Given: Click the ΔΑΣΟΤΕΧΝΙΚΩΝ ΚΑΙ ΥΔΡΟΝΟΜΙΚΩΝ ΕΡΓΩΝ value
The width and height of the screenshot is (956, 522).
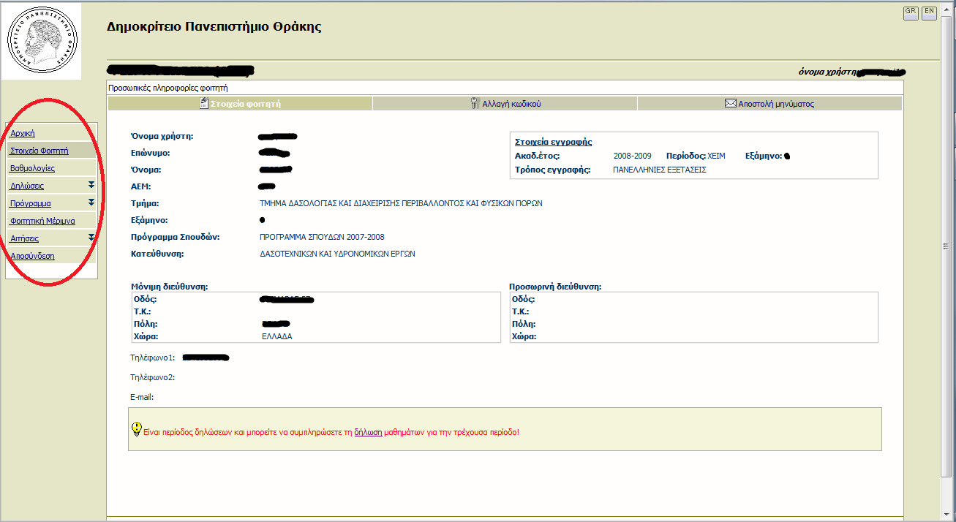Looking at the screenshot, I should click(x=337, y=254).
